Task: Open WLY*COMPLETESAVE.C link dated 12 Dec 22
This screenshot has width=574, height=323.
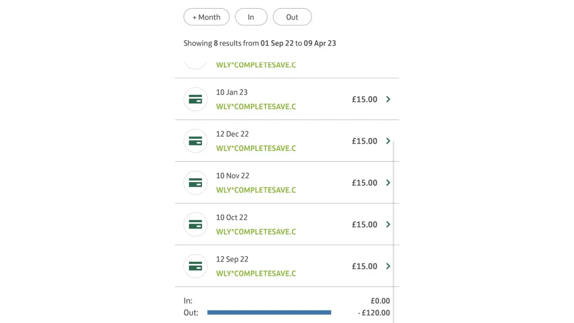Action: tap(256, 148)
